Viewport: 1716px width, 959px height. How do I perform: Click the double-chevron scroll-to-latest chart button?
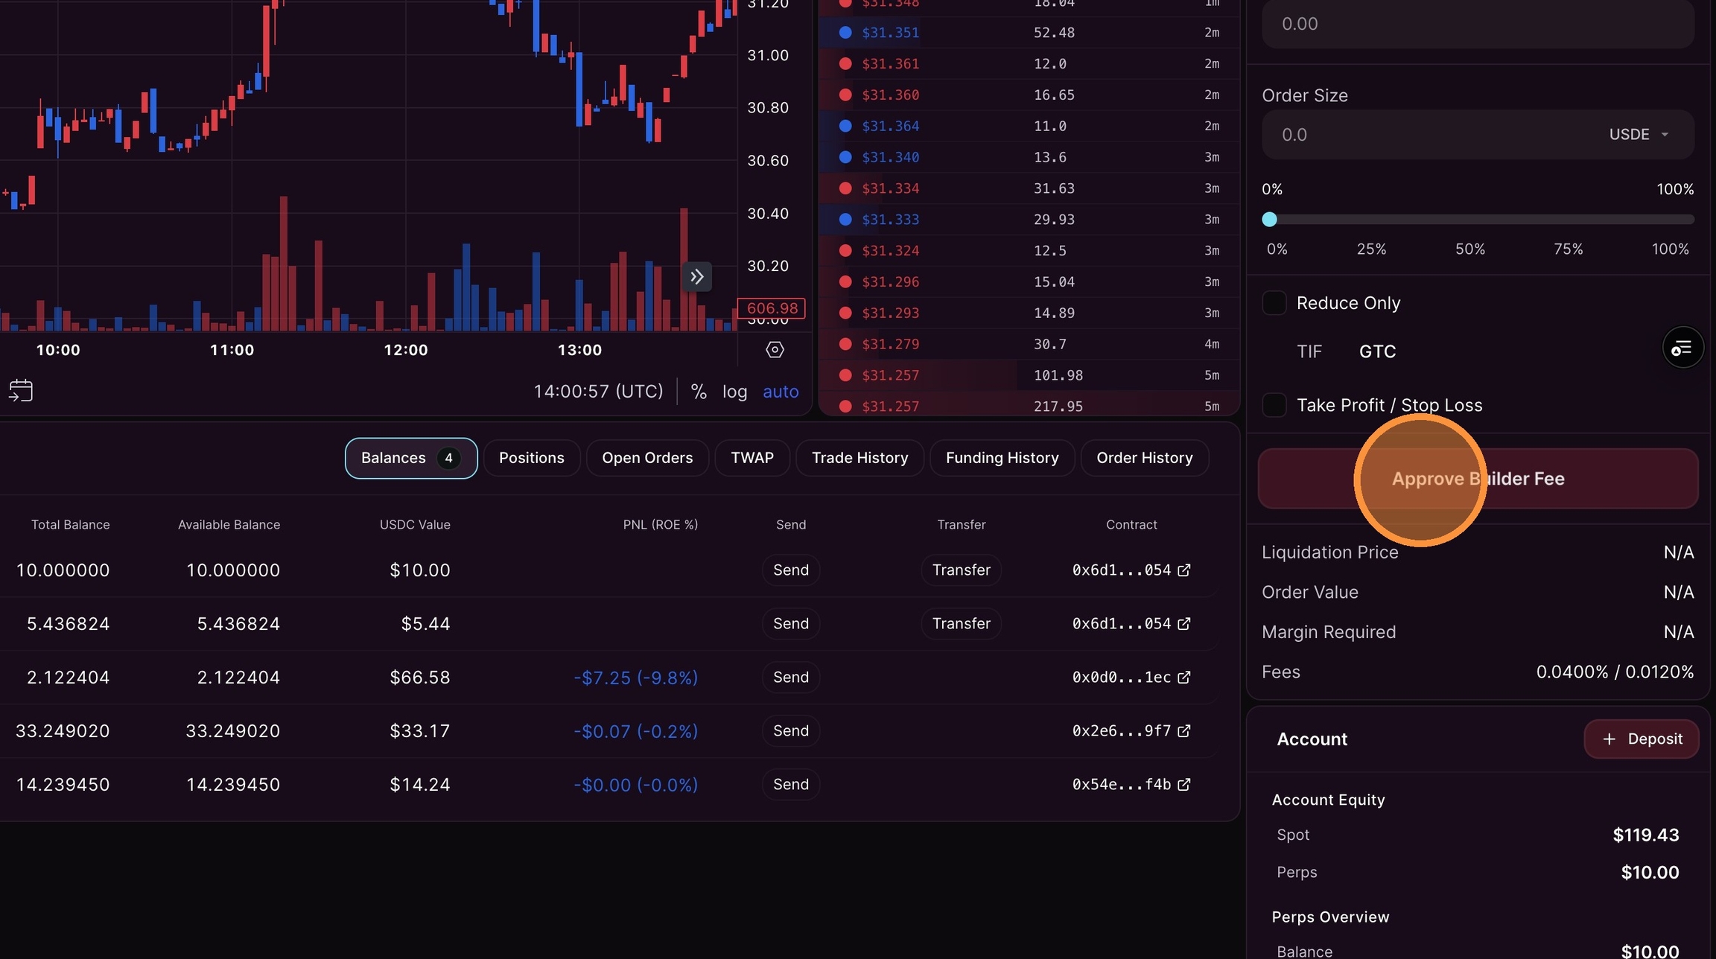696,277
